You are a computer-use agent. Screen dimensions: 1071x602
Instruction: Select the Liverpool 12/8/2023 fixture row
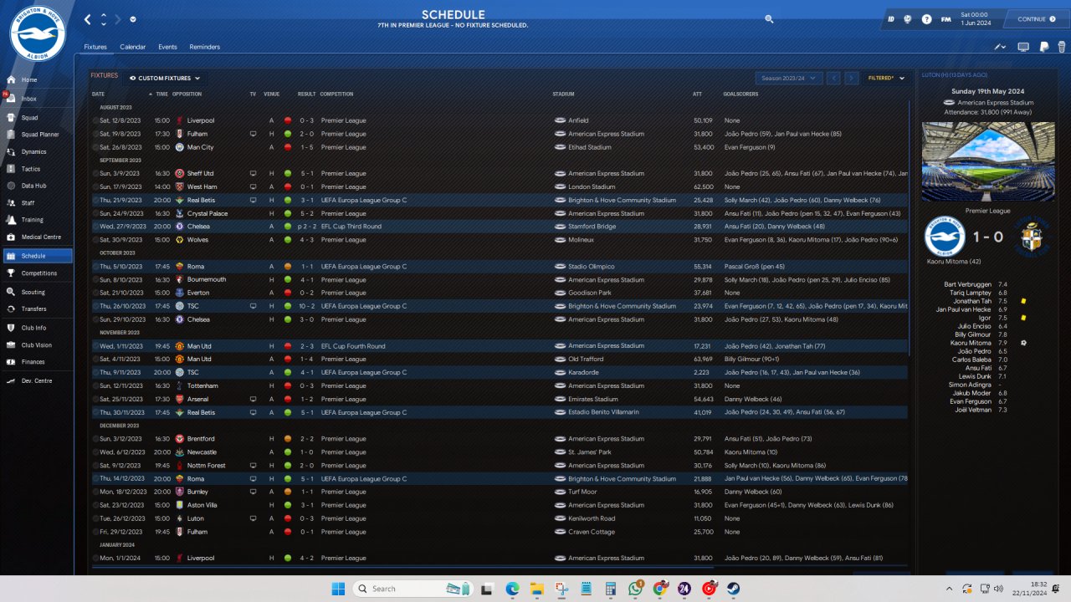(500, 120)
